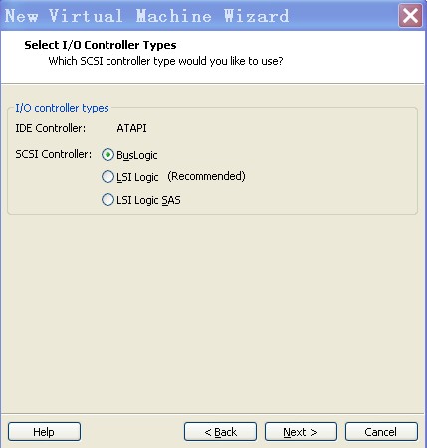Click the ATAPI value for IDE Controller
The width and height of the screenshot is (427, 448).
pyautogui.click(x=131, y=128)
